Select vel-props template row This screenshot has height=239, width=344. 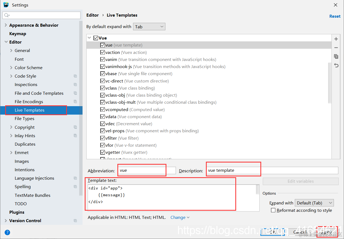tap(209, 131)
